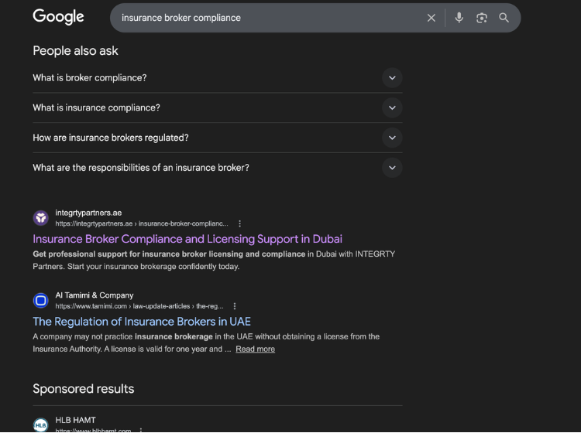Select the People also ask heading
This screenshot has height=433, width=581.
75,51
